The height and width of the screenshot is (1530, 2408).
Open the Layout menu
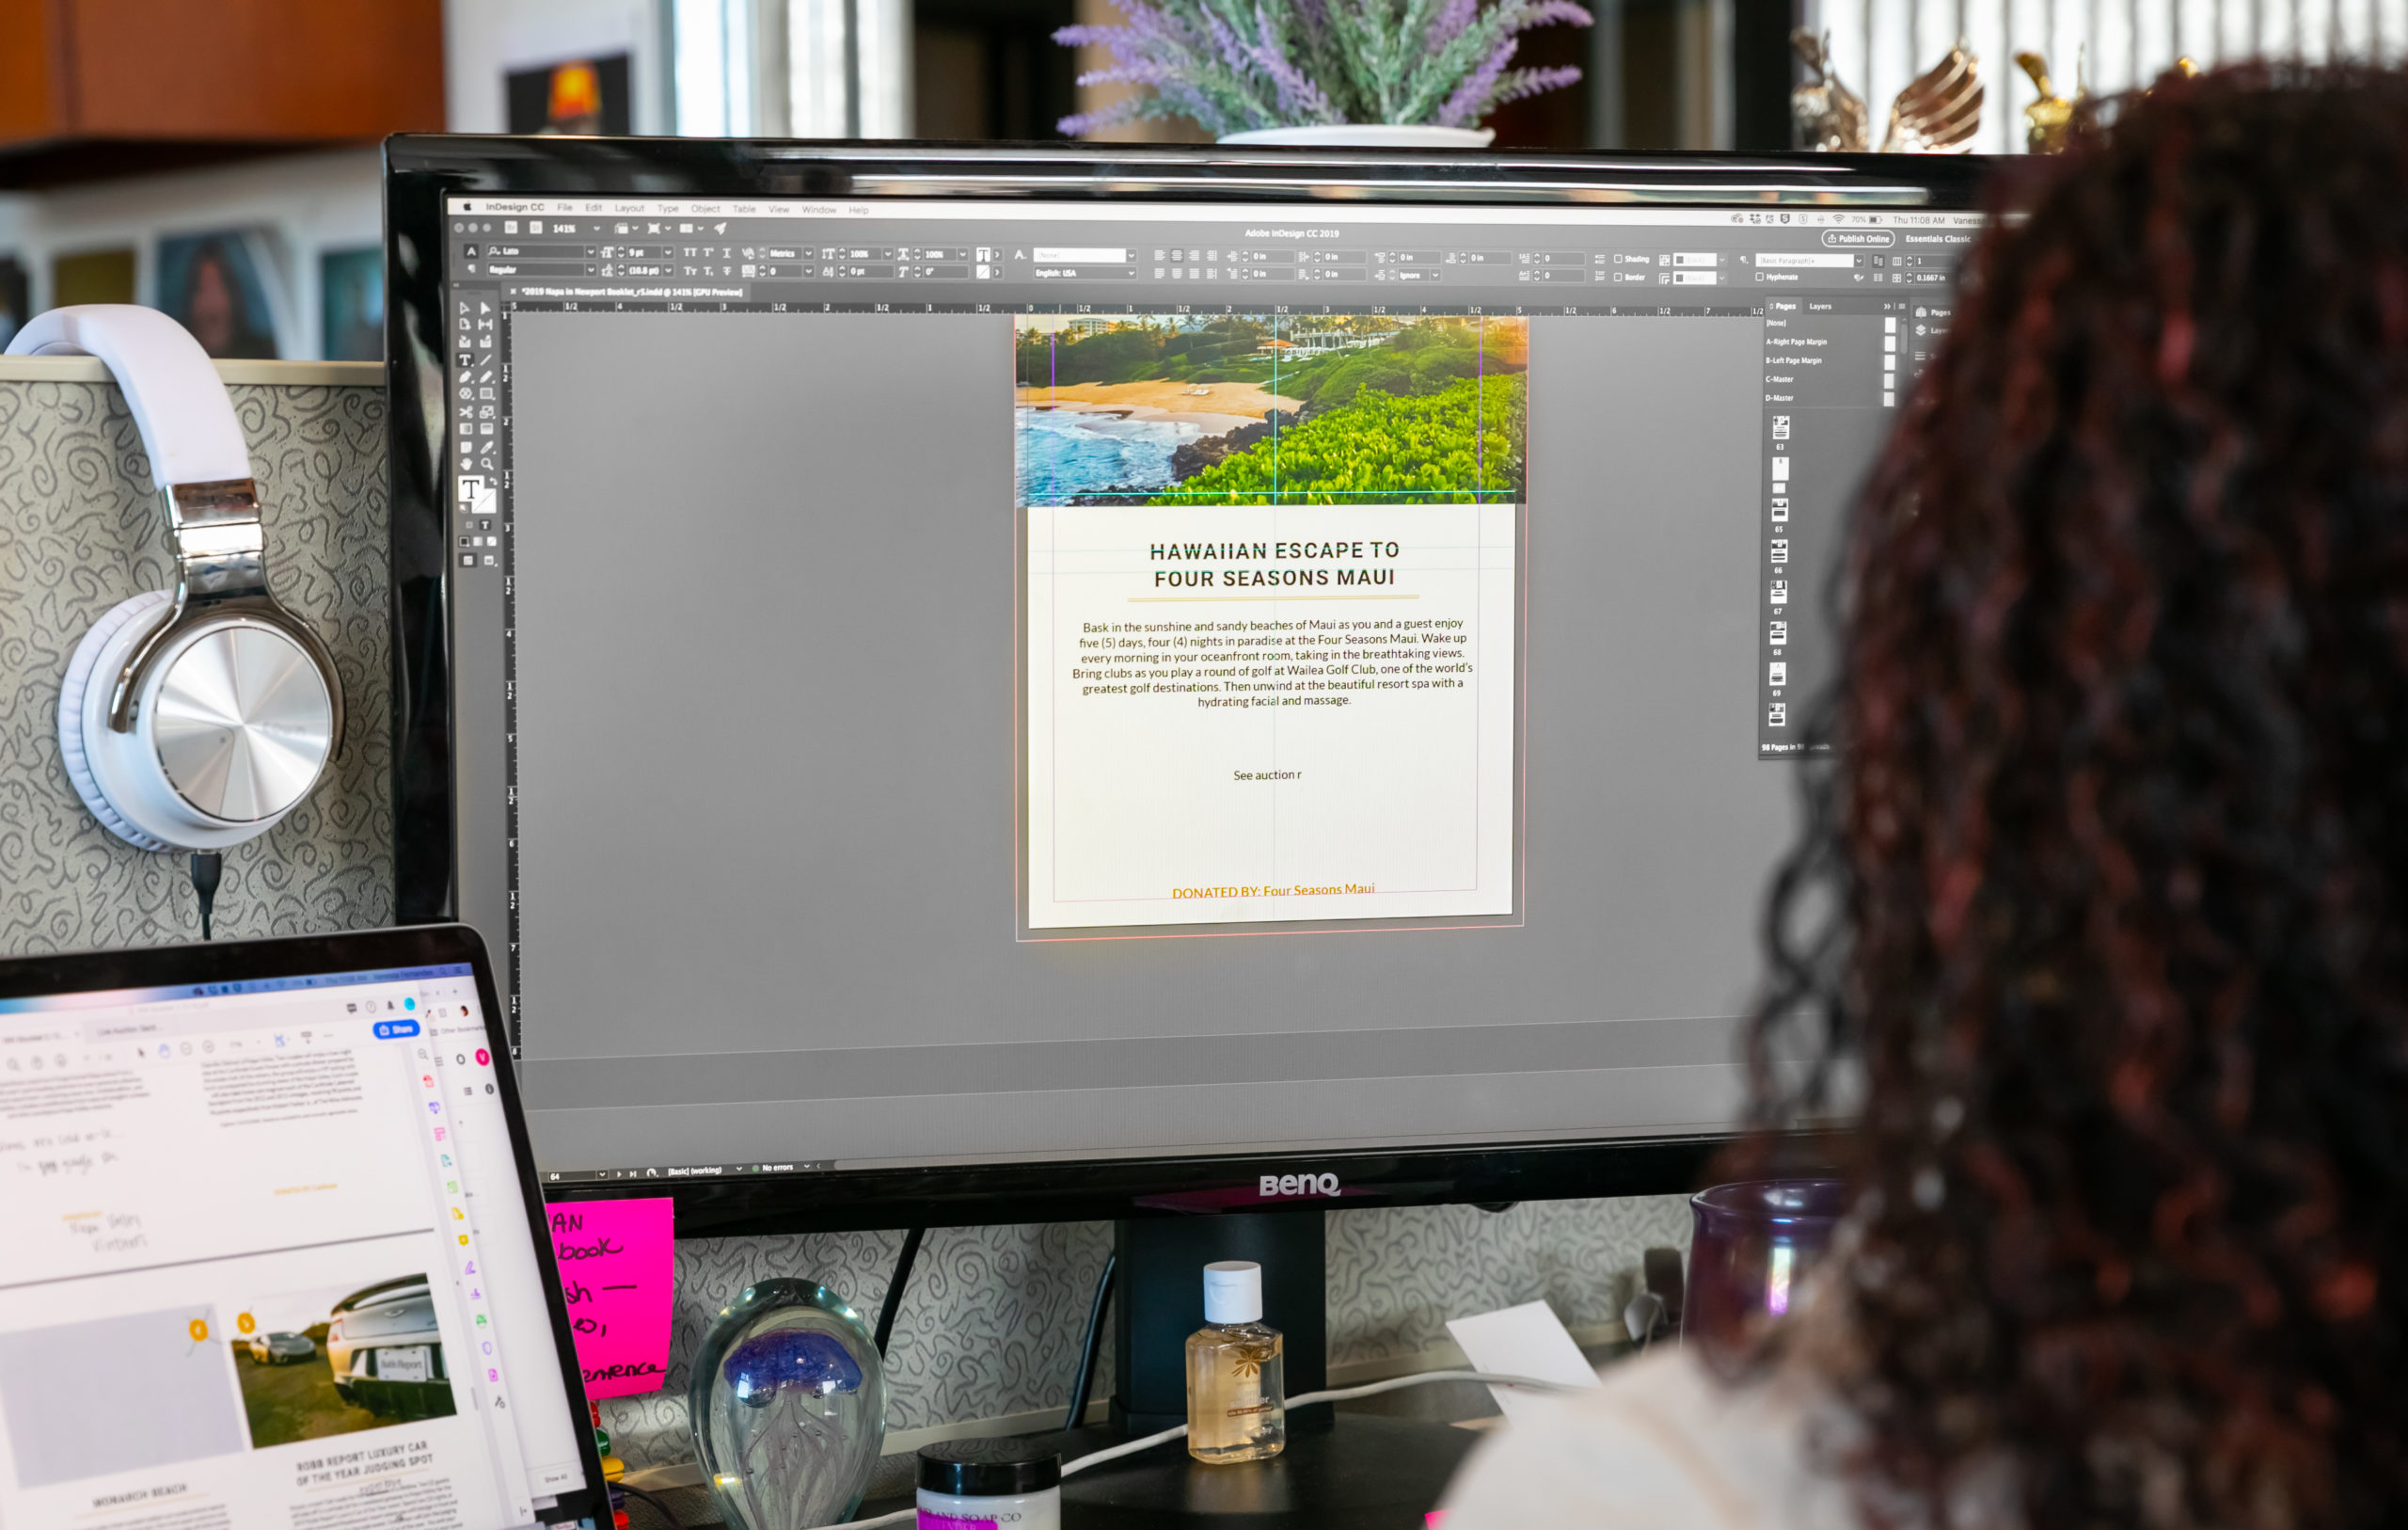coord(629,208)
